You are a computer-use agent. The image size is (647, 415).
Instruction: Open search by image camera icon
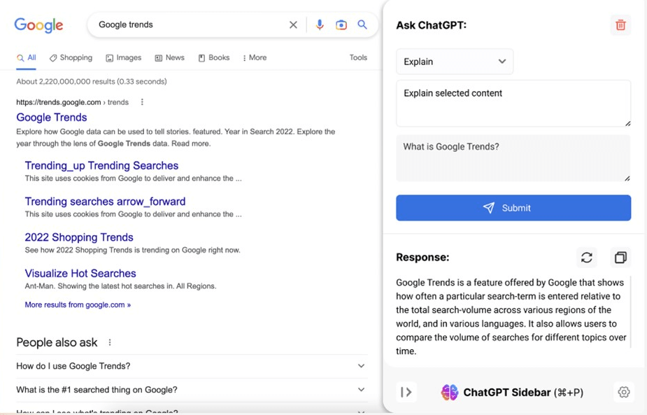(341, 24)
